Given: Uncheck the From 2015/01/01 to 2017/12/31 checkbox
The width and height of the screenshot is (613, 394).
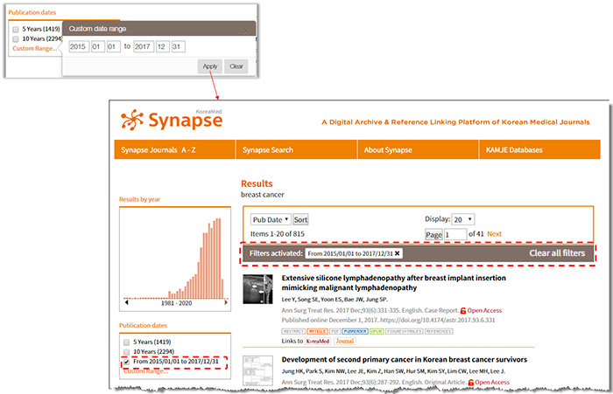Looking at the screenshot, I should coord(127,362).
